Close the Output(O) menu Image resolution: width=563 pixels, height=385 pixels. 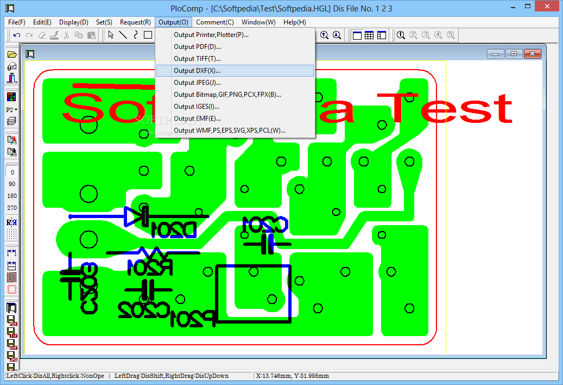(x=173, y=22)
